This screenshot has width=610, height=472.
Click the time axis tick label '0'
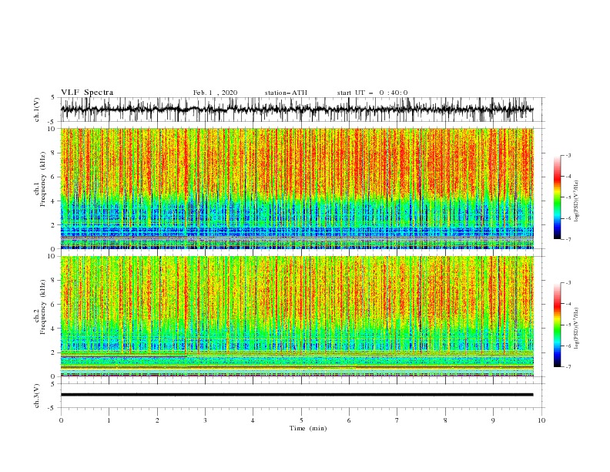(61, 420)
